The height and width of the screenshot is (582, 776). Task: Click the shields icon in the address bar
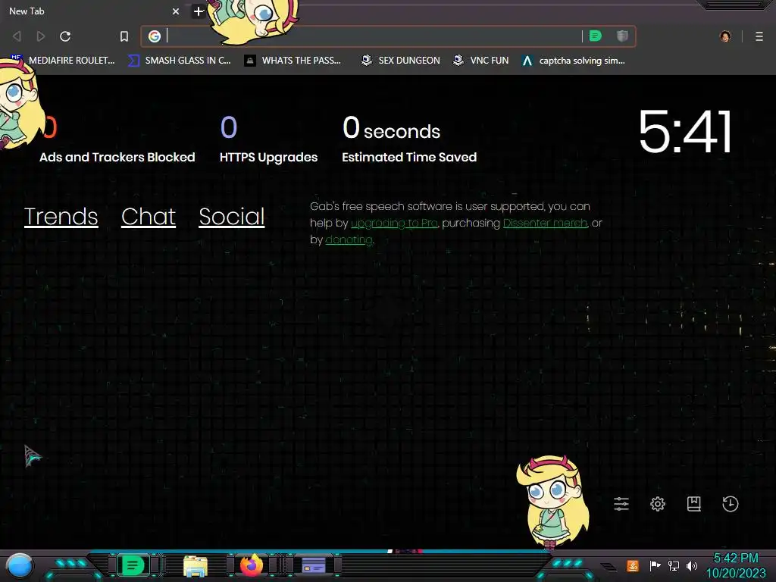[622, 36]
